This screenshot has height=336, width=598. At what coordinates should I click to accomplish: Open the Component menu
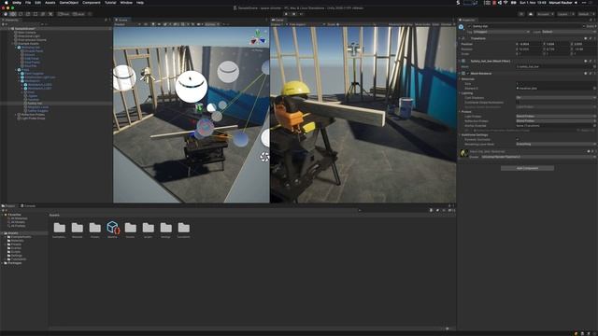click(92, 3)
